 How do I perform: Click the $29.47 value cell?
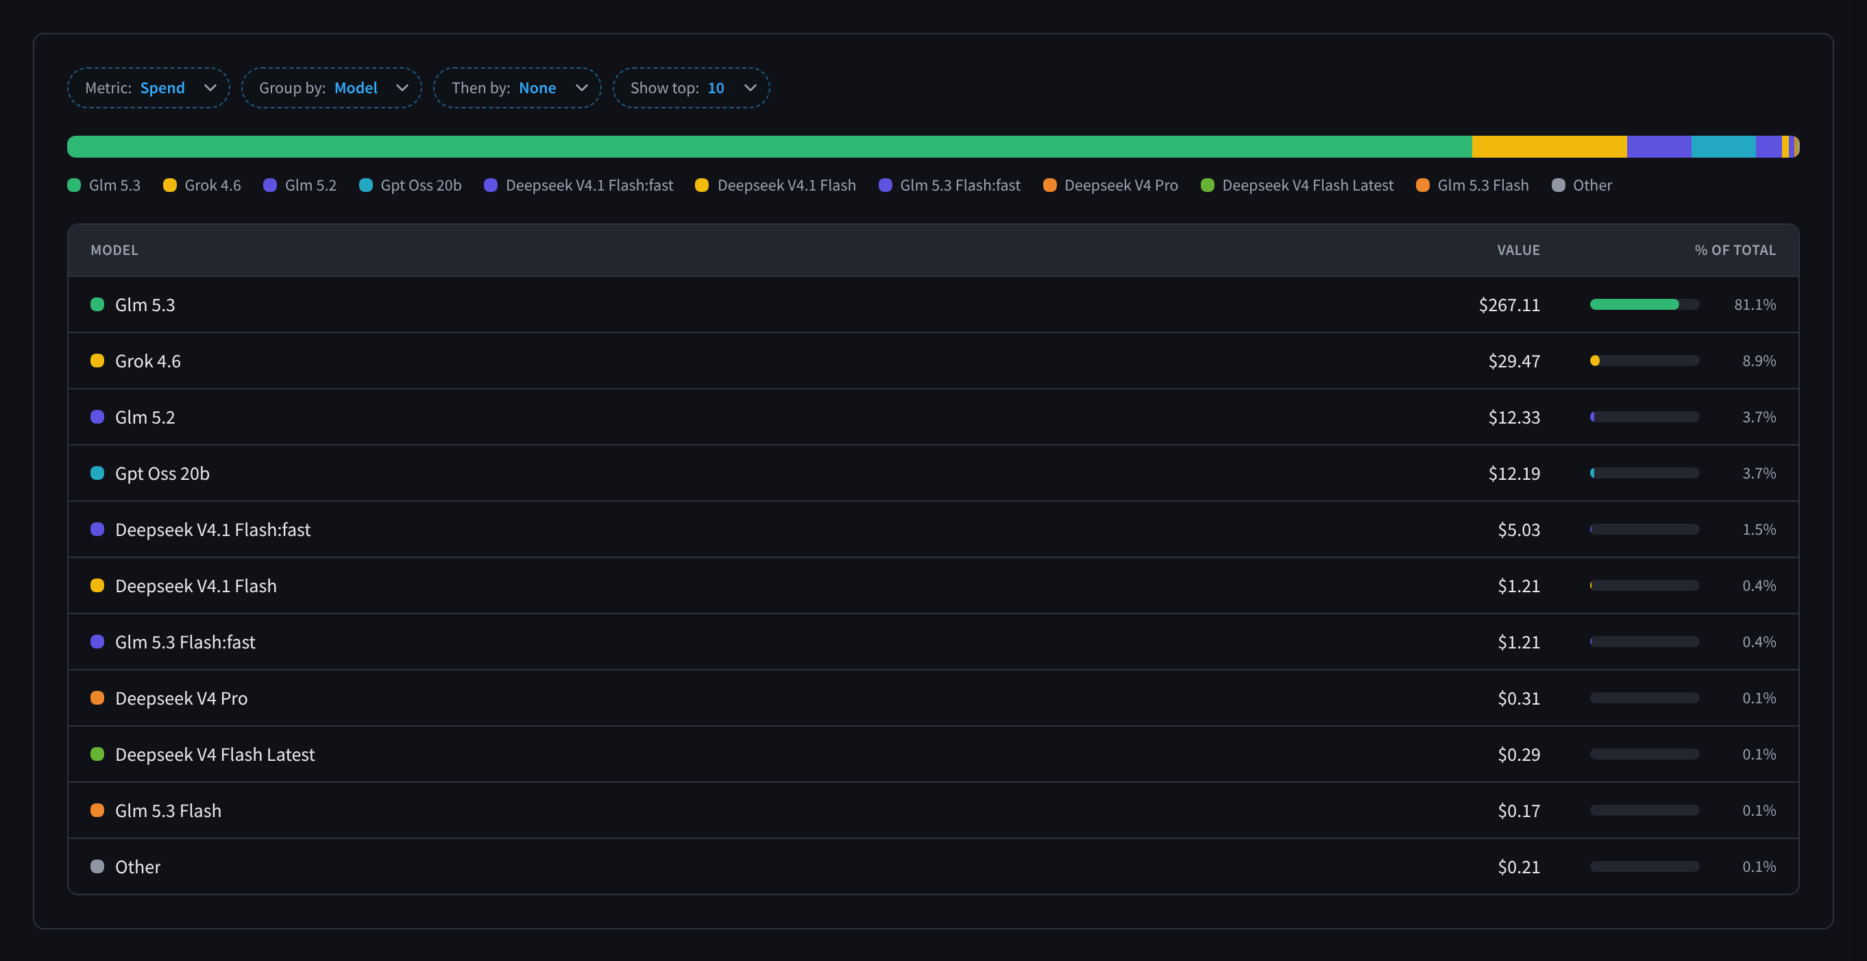pyautogui.click(x=1514, y=361)
